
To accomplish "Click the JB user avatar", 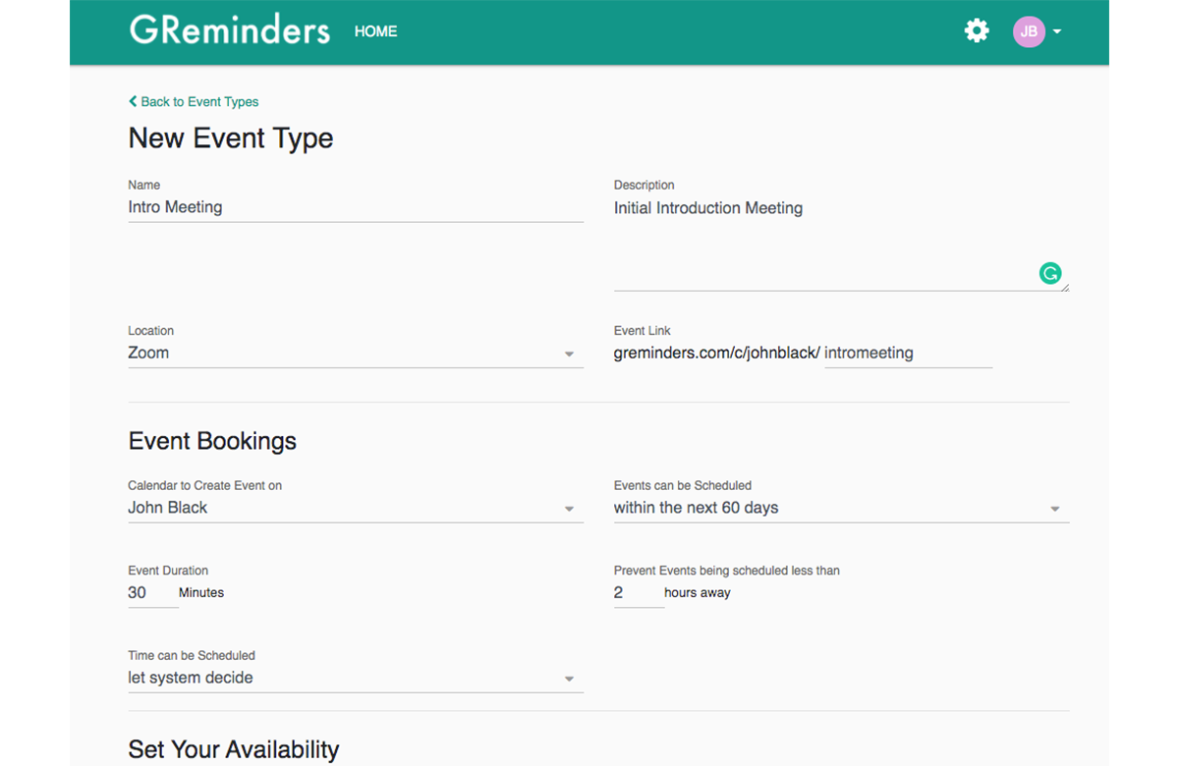I will pos(1029,31).
